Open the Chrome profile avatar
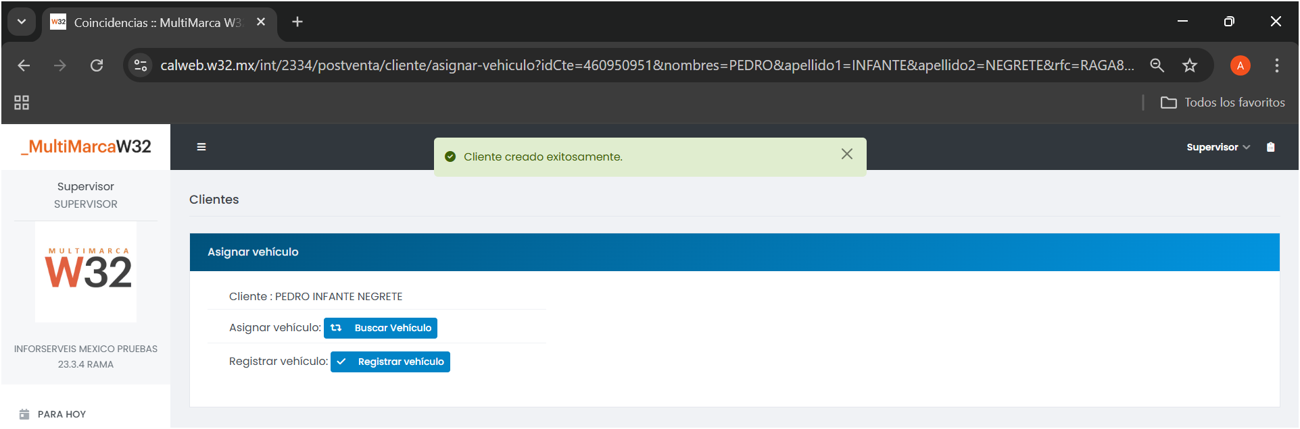Viewport: 1300px width, 429px height. [x=1240, y=65]
